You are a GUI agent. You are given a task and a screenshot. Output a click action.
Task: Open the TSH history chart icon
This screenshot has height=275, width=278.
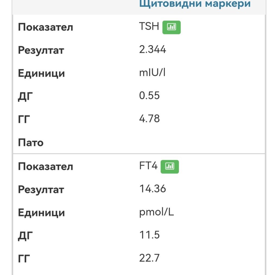(x=171, y=27)
